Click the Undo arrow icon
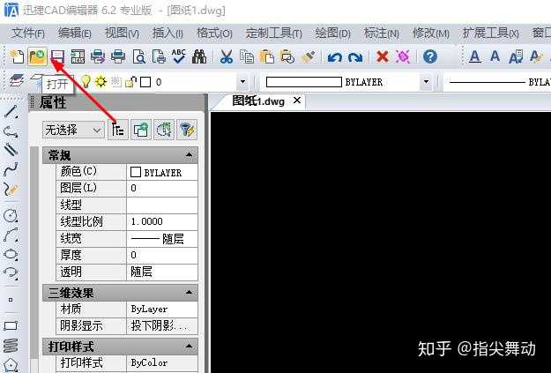Screen dimensions: 551x373 (334, 57)
